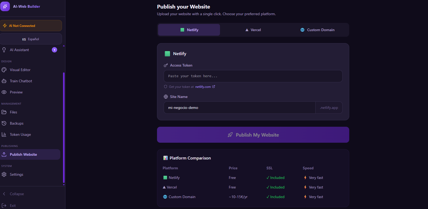This screenshot has width=428, height=209.
Task: Click the Visual Editor palette icon
Action: click(4, 70)
